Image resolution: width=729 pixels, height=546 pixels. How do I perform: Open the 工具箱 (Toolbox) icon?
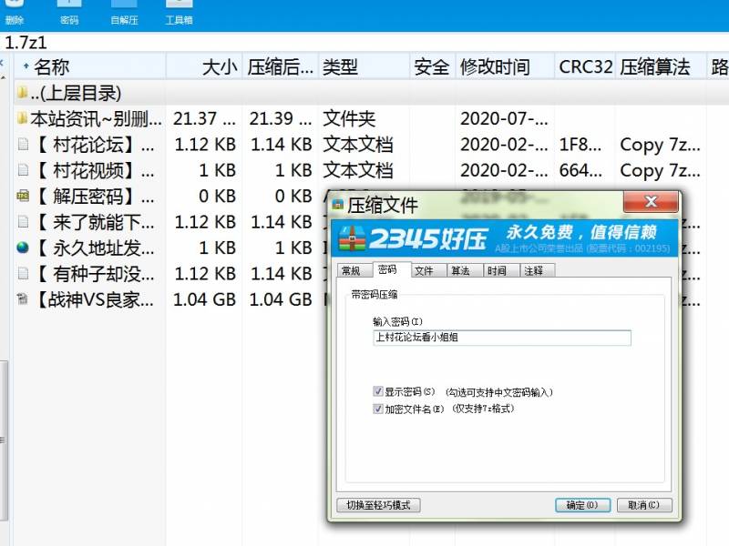(x=179, y=11)
